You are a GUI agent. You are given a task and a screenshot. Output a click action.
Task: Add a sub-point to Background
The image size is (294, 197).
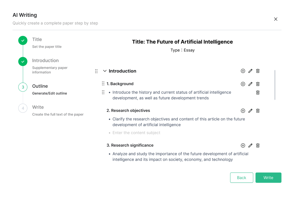coord(243,84)
